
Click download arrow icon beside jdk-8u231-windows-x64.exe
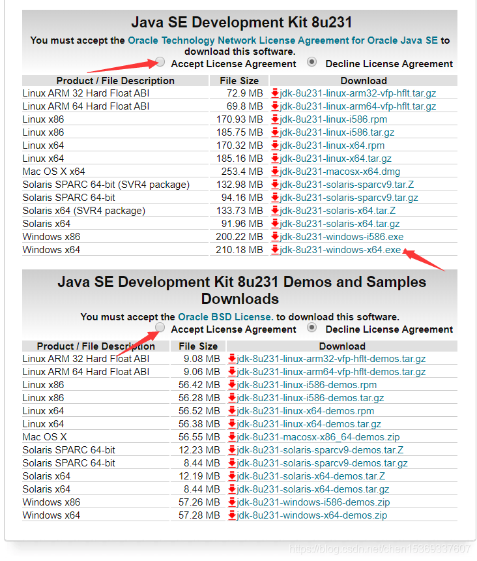coord(275,250)
